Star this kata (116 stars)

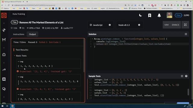click(x=12, y=28)
